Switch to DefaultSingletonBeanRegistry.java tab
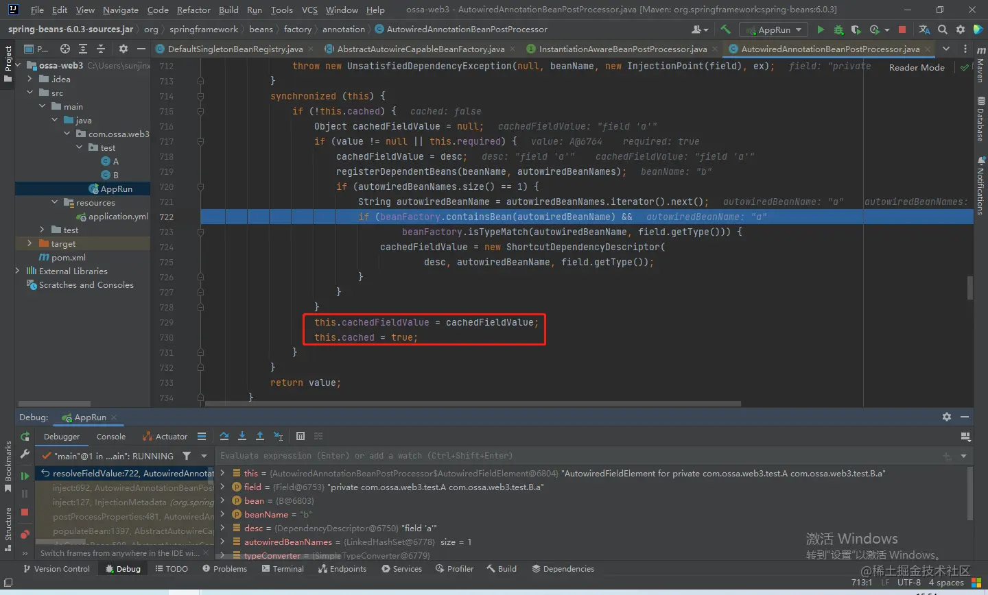The height and width of the screenshot is (595, 988). pos(235,49)
